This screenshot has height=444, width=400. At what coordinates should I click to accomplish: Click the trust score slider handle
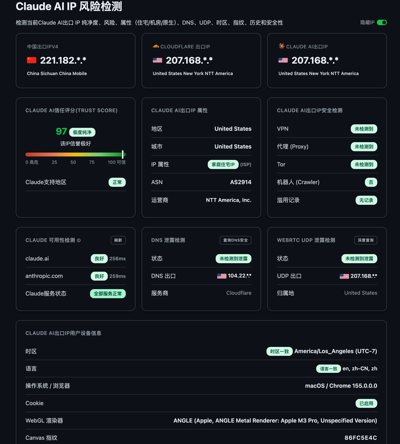pos(123,154)
